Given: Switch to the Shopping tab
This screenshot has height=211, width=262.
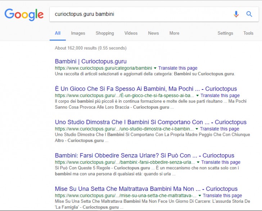Looking at the screenshot, I should click(x=105, y=33).
